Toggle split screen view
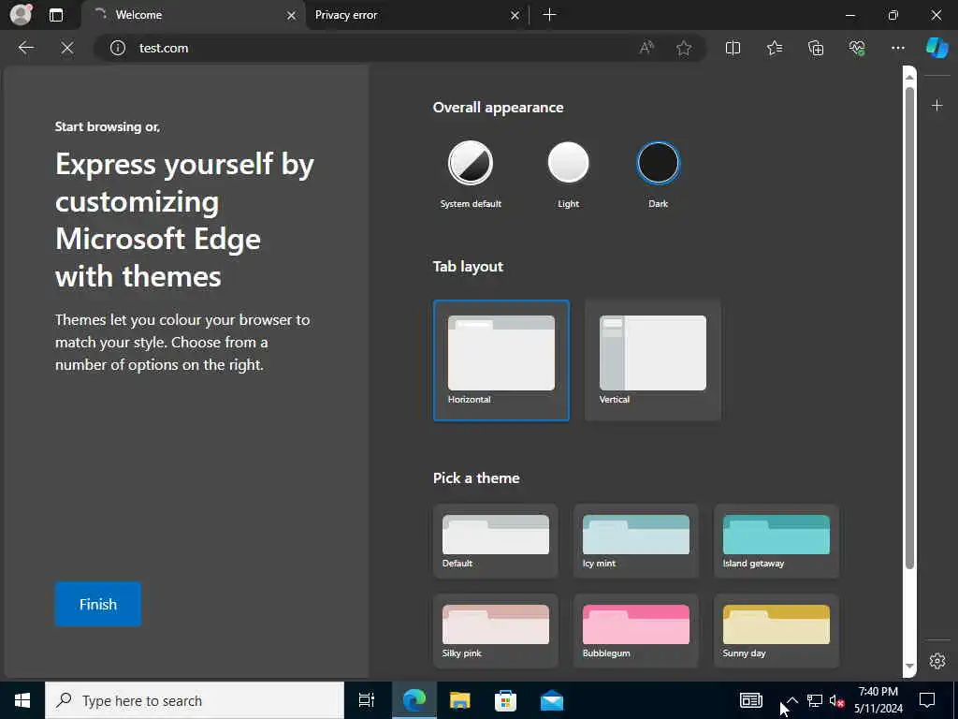The height and width of the screenshot is (719, 958). coord(733,48)
